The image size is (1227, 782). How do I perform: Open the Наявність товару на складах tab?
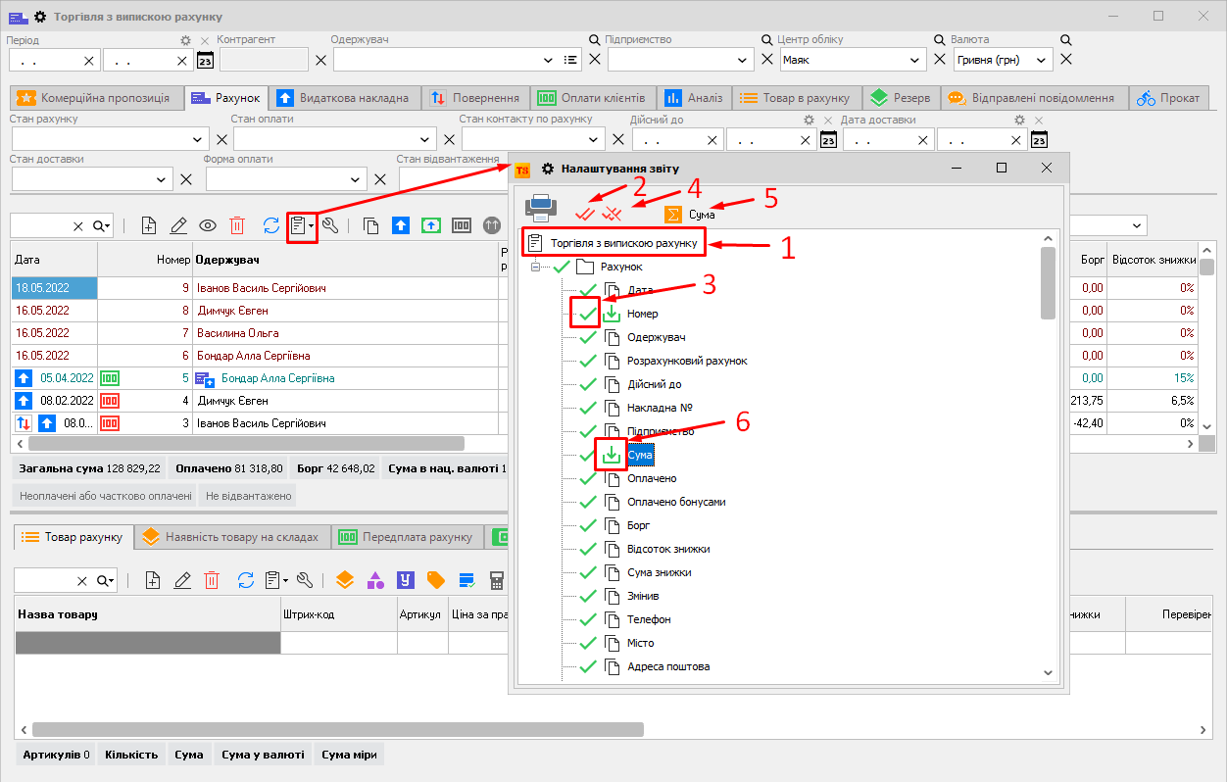231,537
